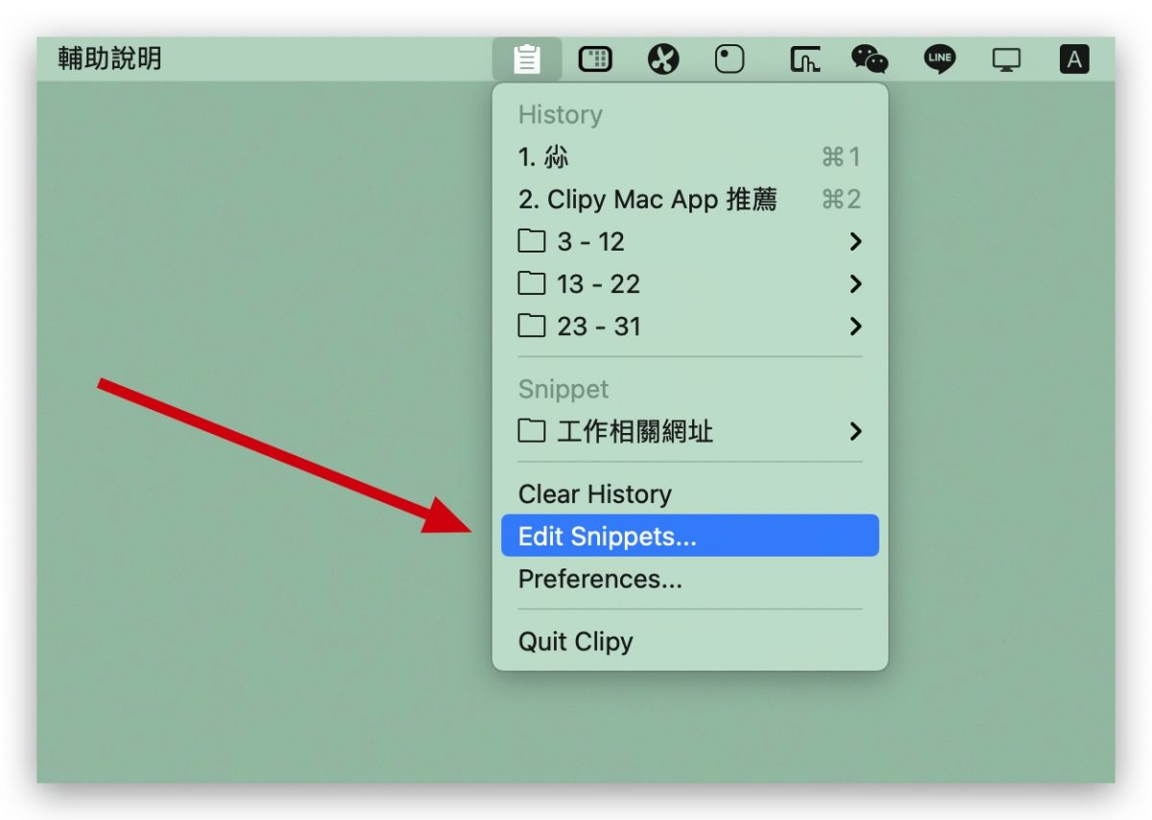Click the pinwheel fan icon in menu bar
The width and height of the screenshot is (1152, 820).
click(x=663, y=60)
